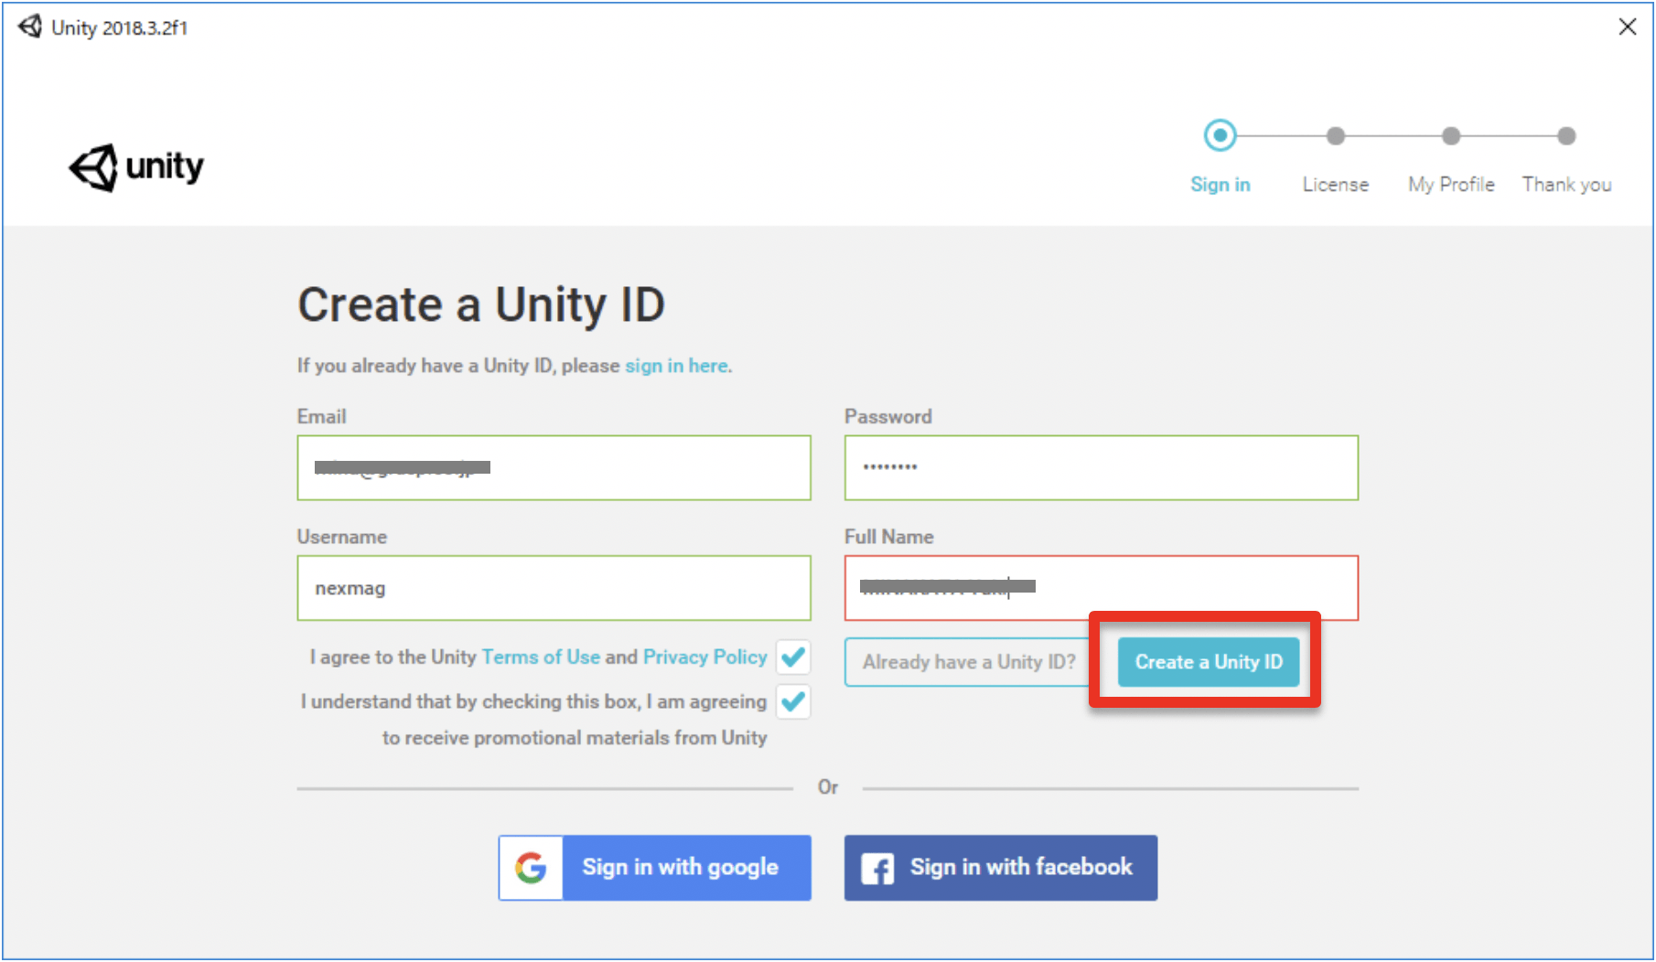Click the Unity logo in header
Viewport: 1656px width, 962px height.
pos(136,167)
